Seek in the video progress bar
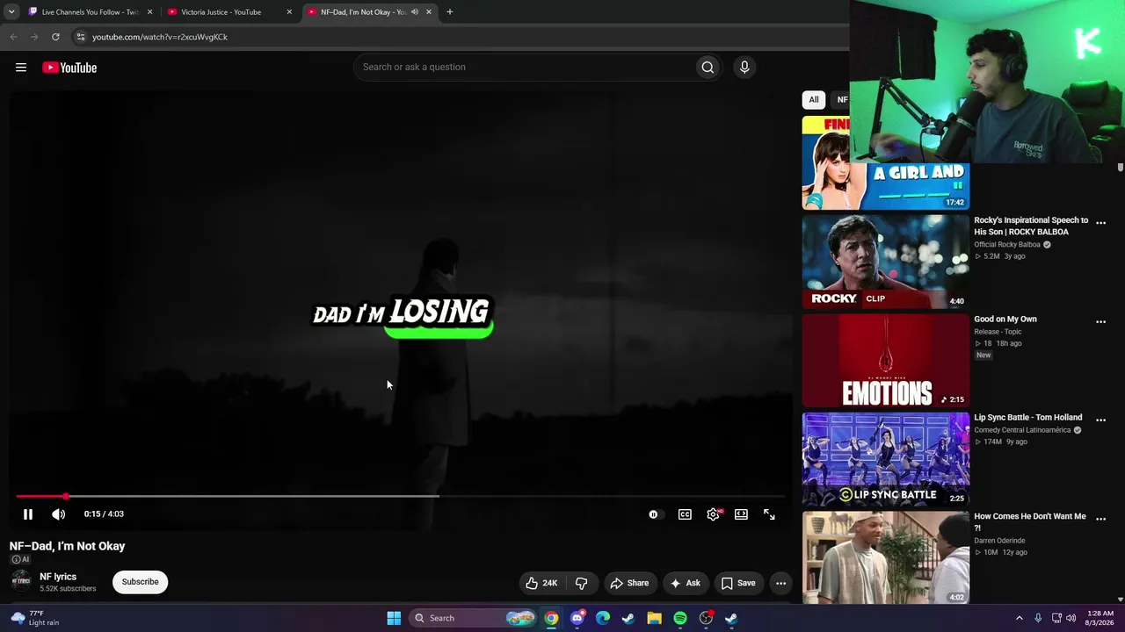This screenshot has width=1125, height=632. (x=401, y=497)
